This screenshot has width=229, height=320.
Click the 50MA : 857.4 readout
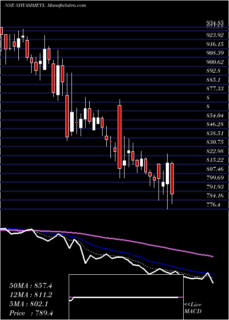point(31,286)
